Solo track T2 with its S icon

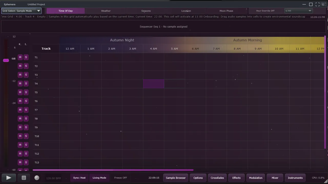(26, 66)
